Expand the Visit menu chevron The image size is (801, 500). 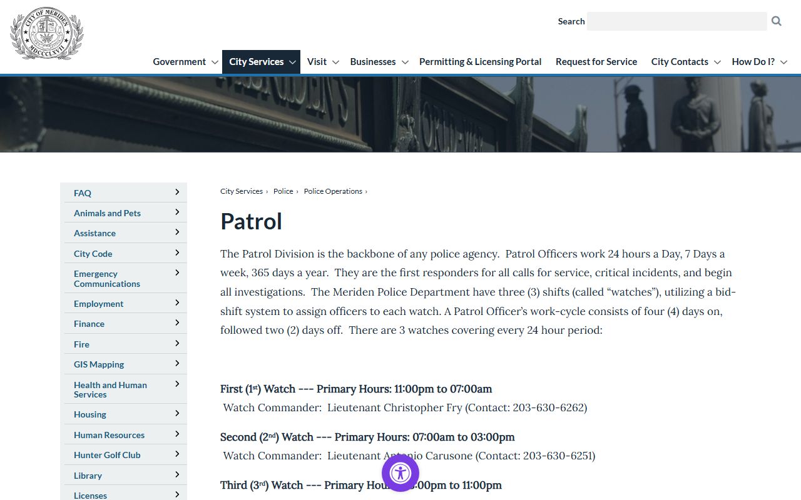pyautogui.click(x=335, y=62)
